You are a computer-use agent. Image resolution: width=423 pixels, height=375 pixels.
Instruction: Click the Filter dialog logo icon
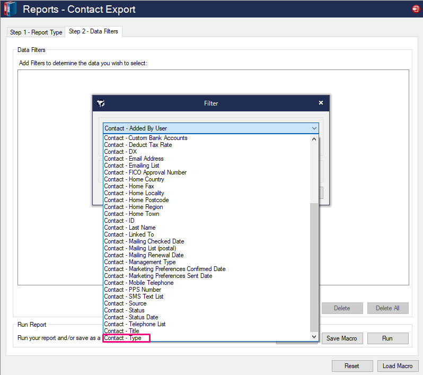tap(101, 103)
